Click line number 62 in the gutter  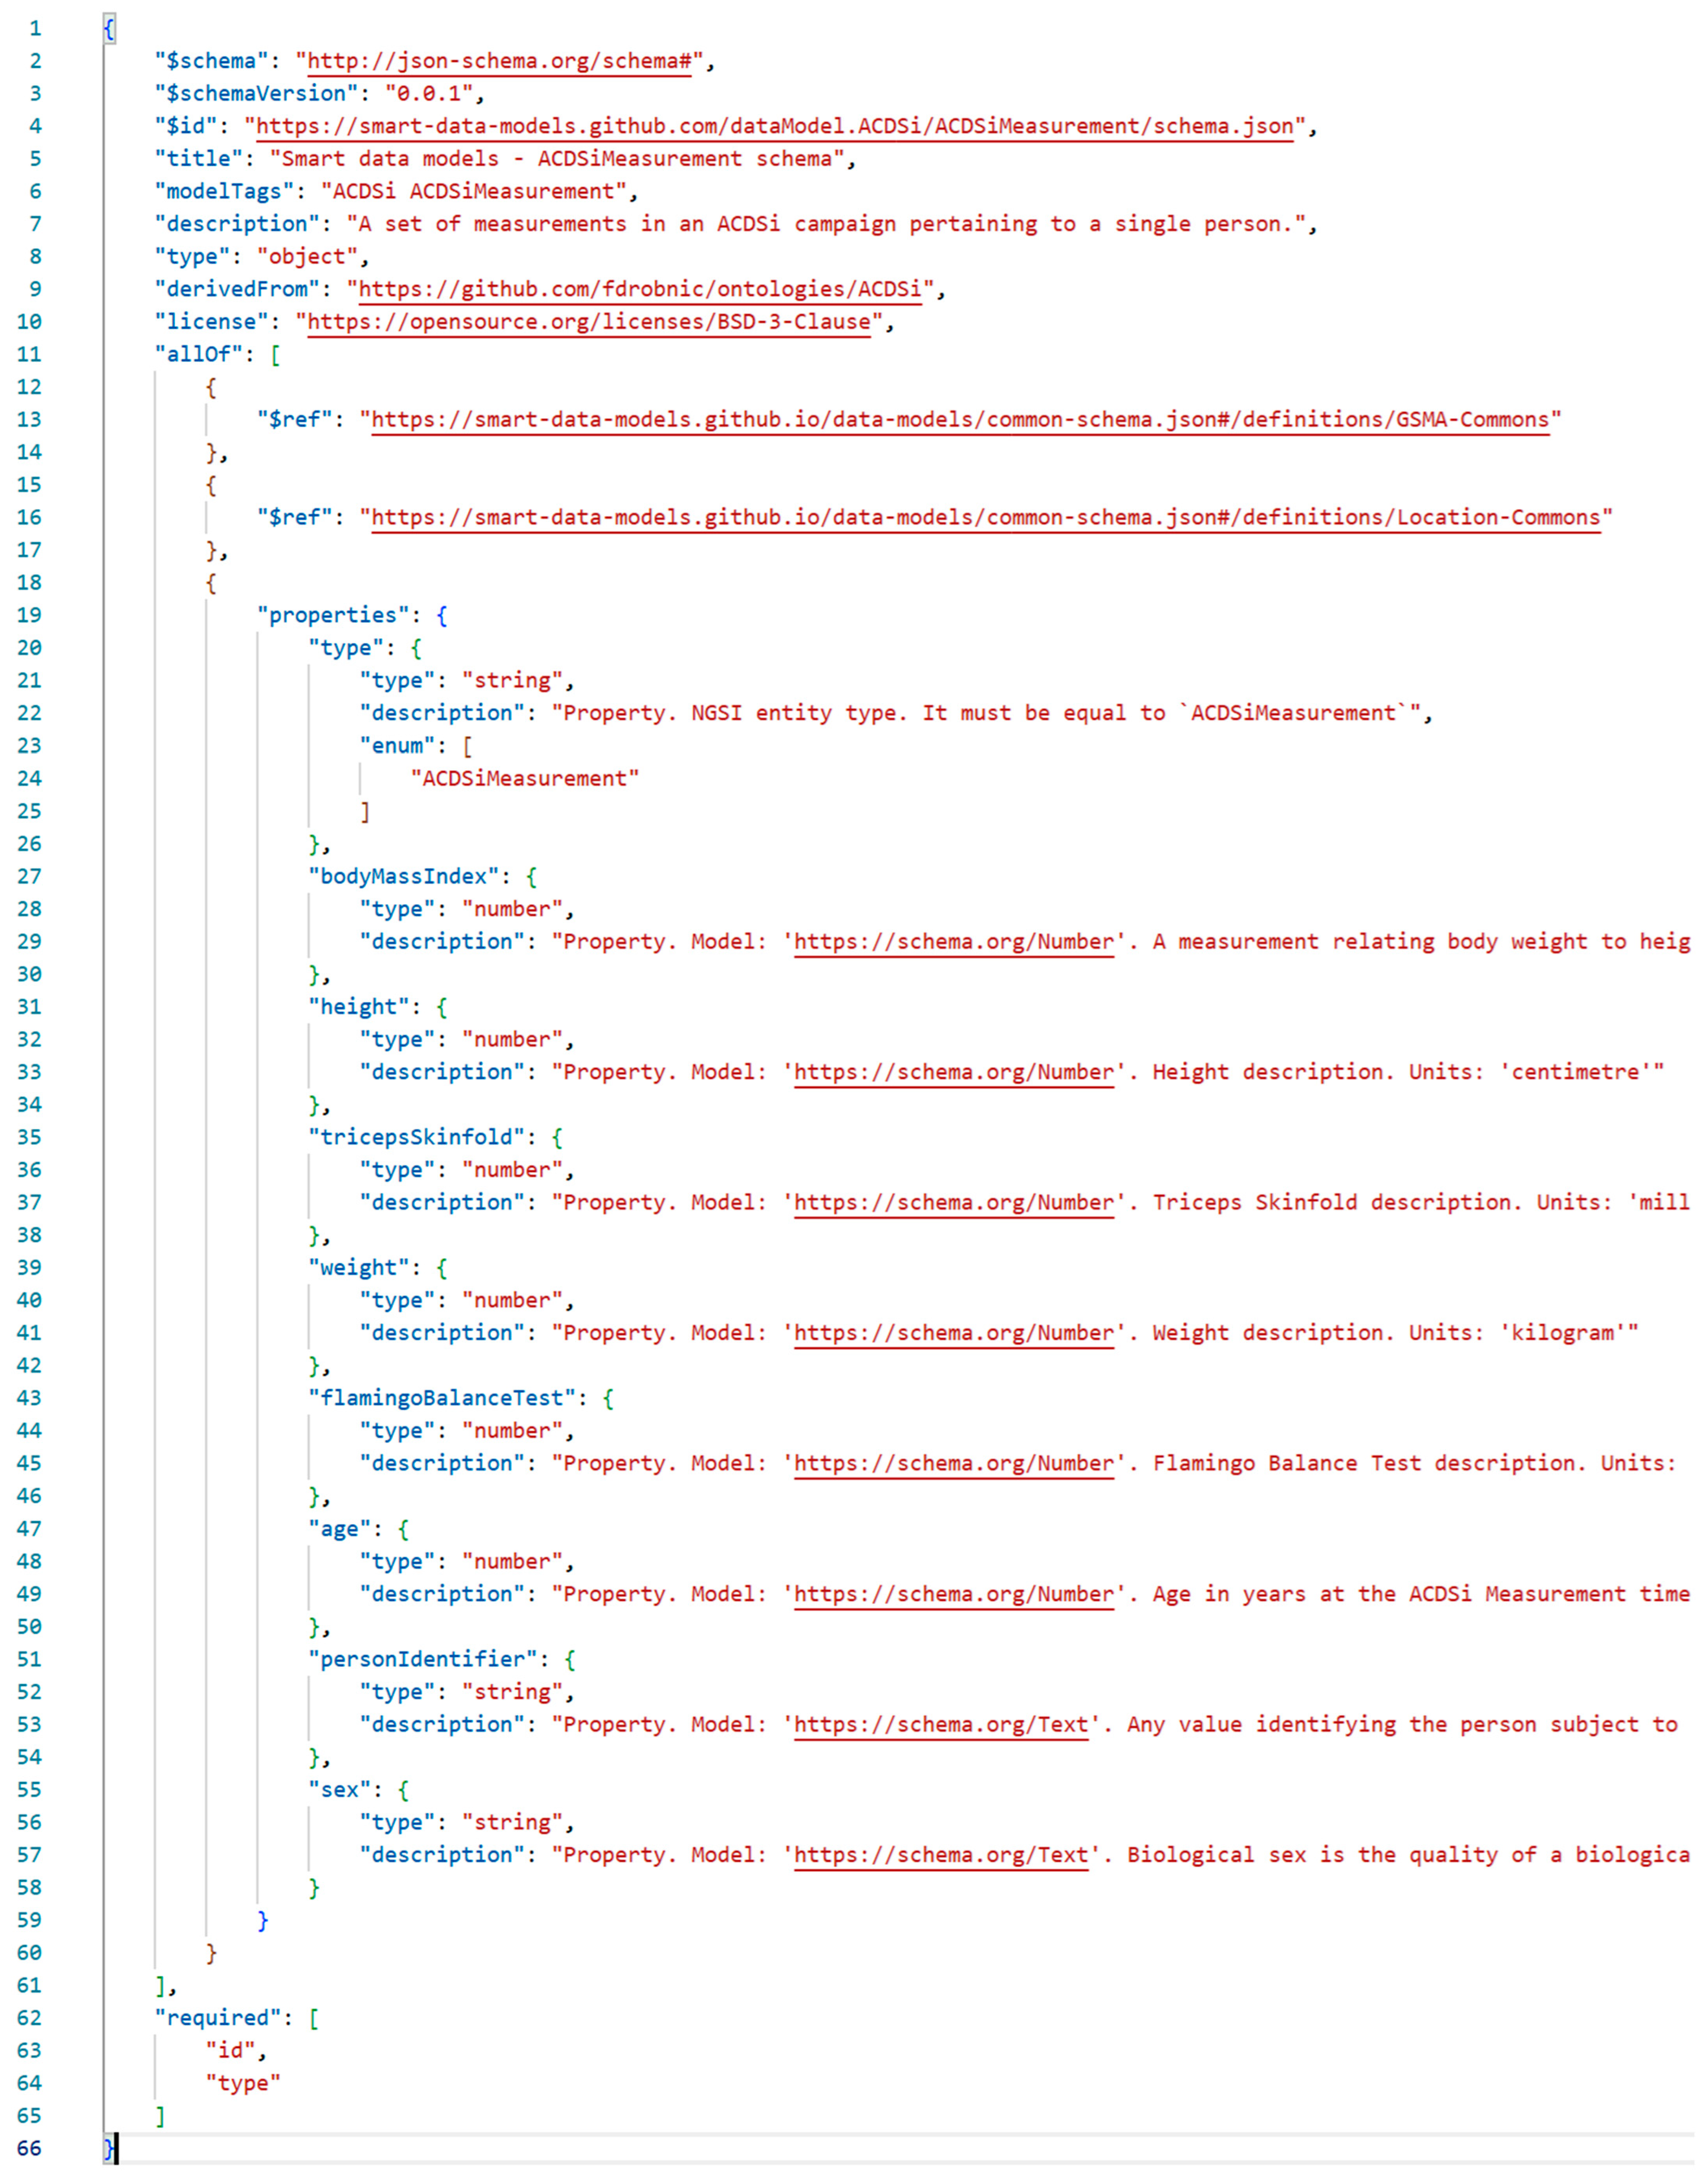[x=29, y=2018]
